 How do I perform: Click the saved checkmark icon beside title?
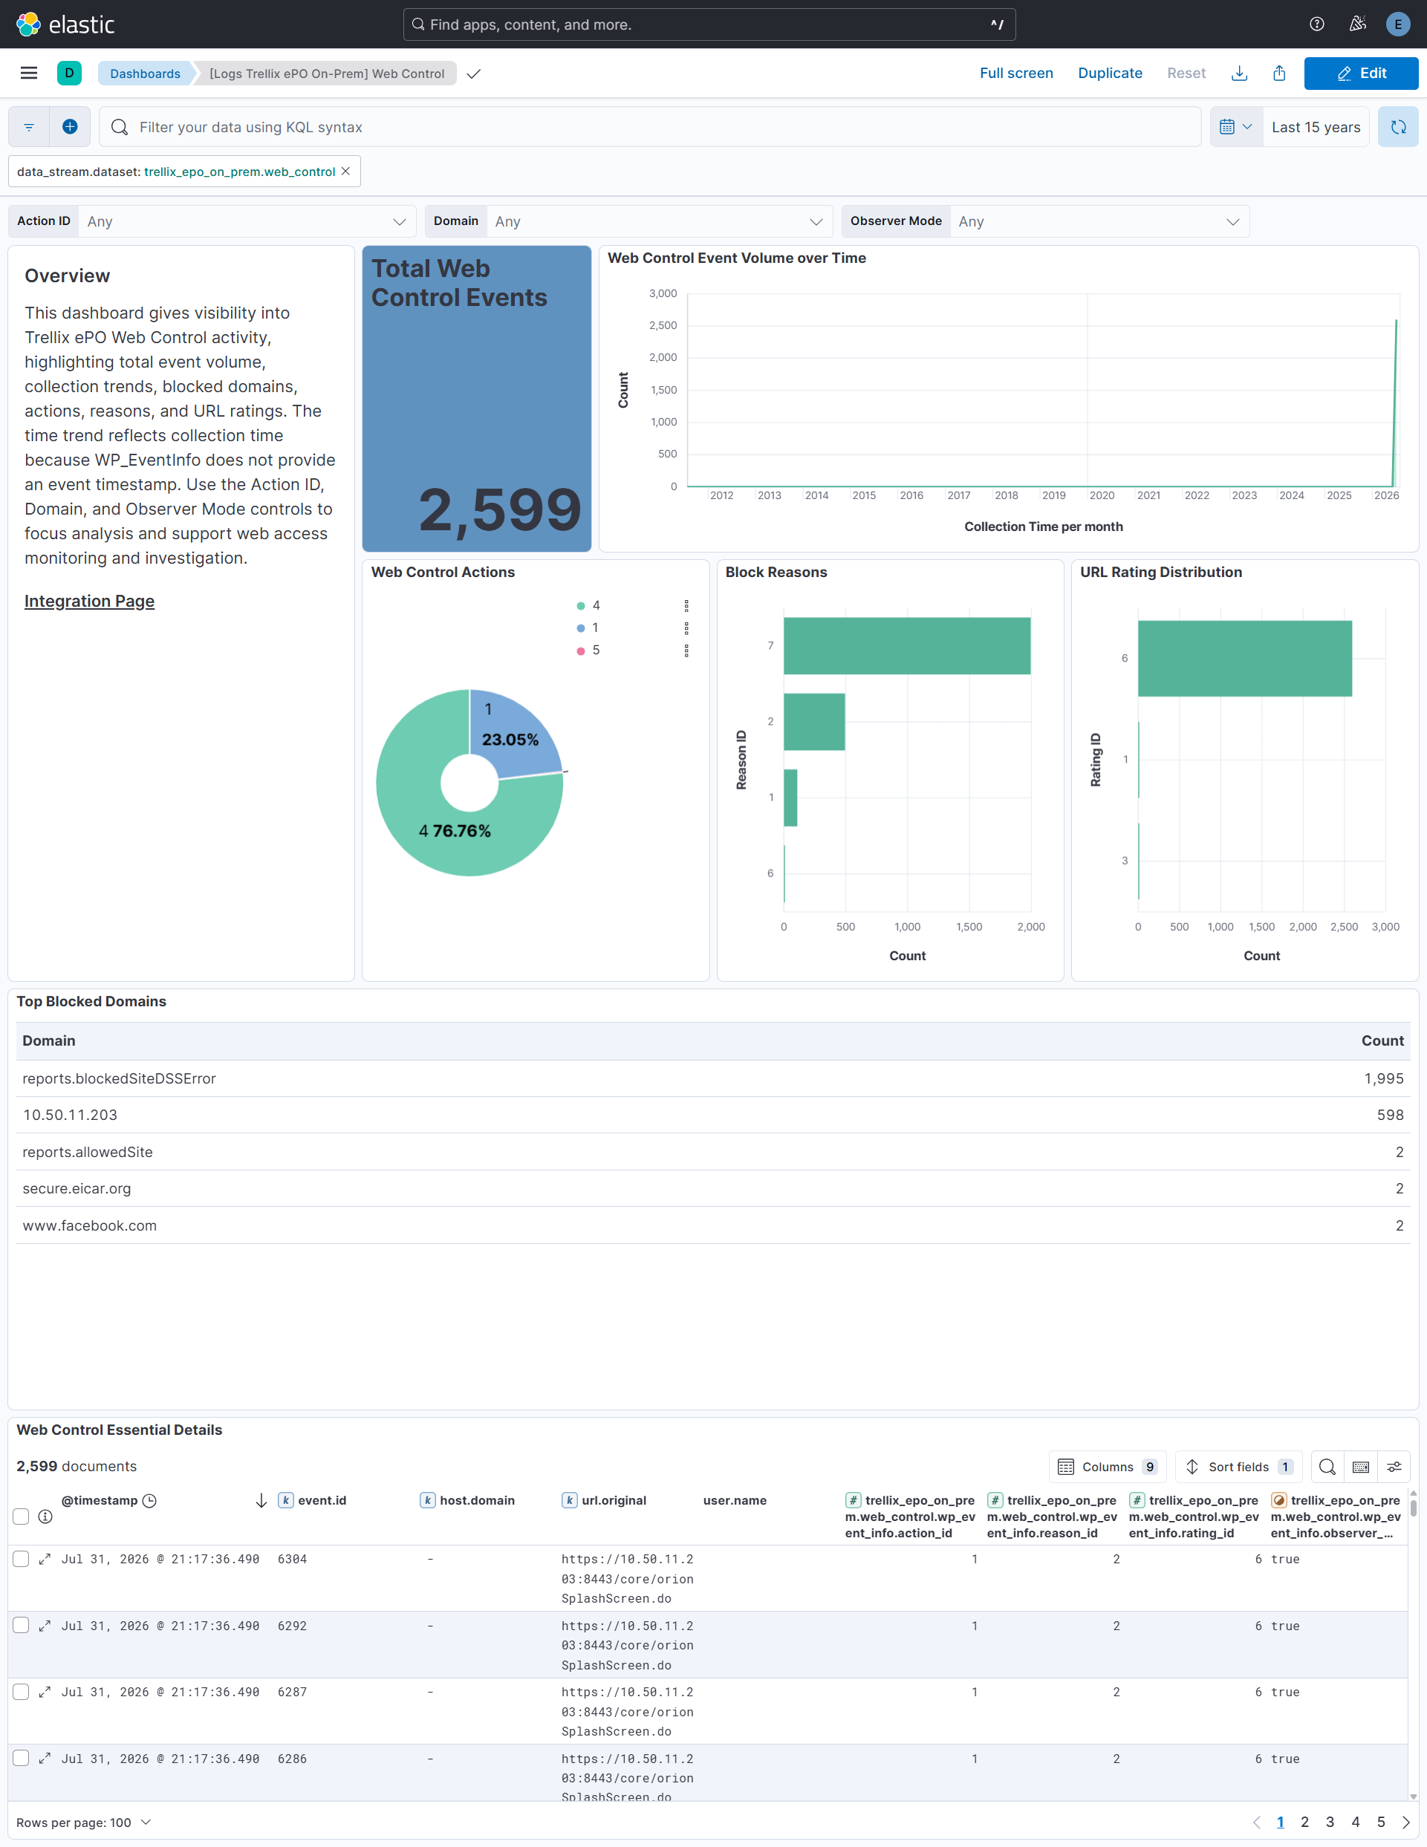474,74
